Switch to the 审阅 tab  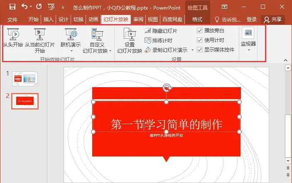(138, 20)
